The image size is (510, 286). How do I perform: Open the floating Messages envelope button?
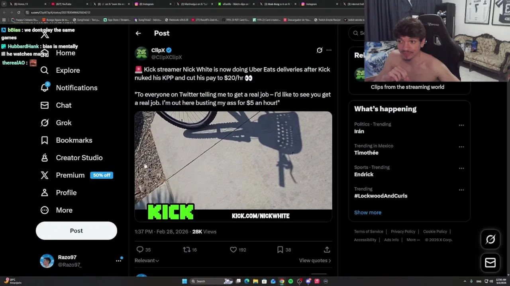pyautogui.click(x=490, y=263)
